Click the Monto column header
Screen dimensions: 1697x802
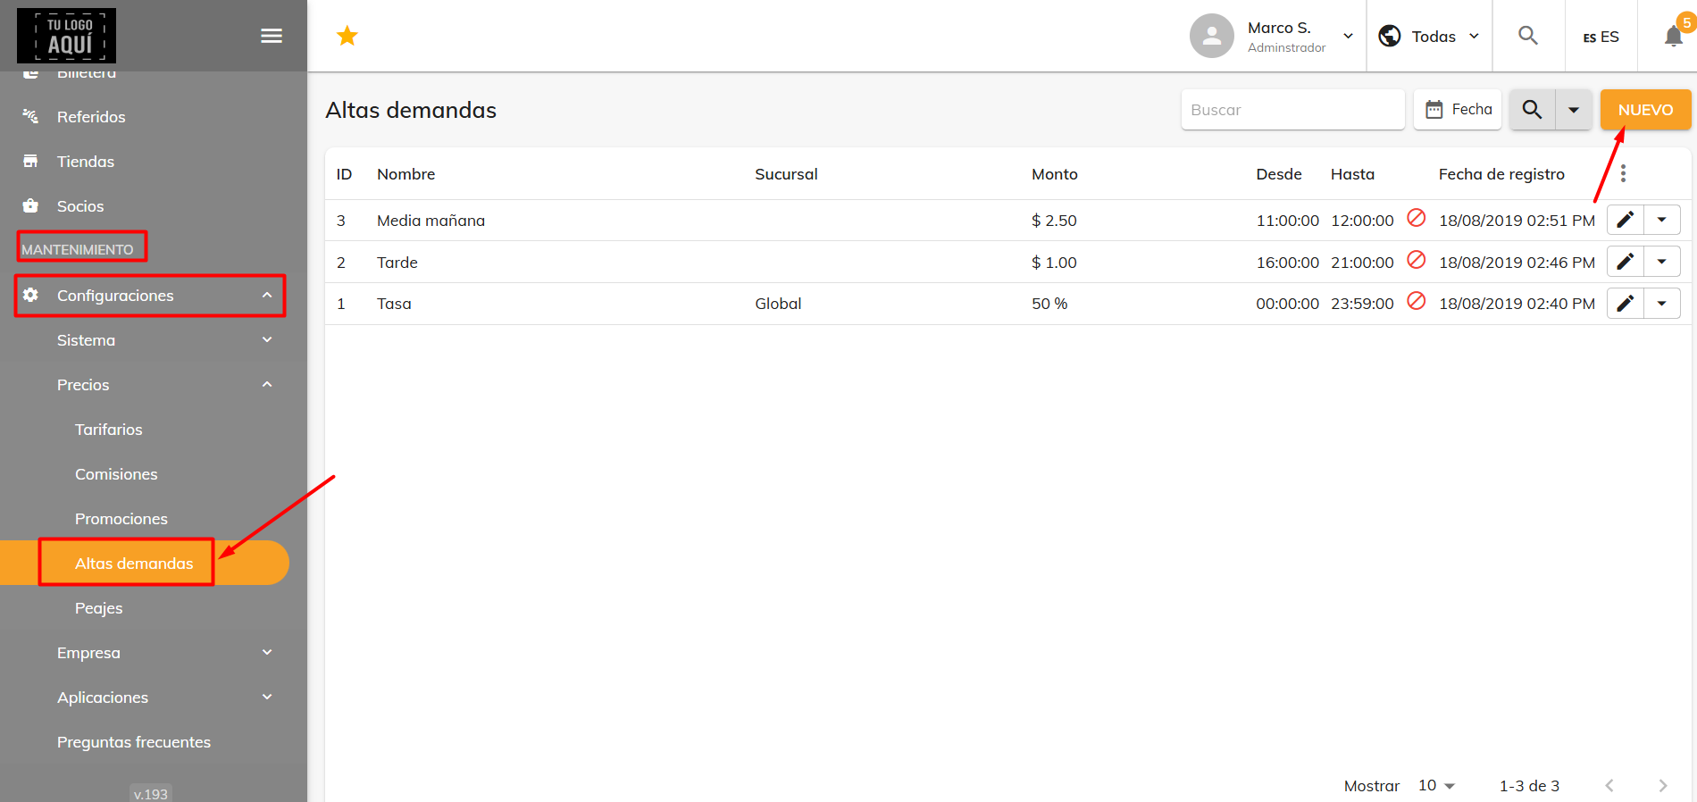point(1055,174)
